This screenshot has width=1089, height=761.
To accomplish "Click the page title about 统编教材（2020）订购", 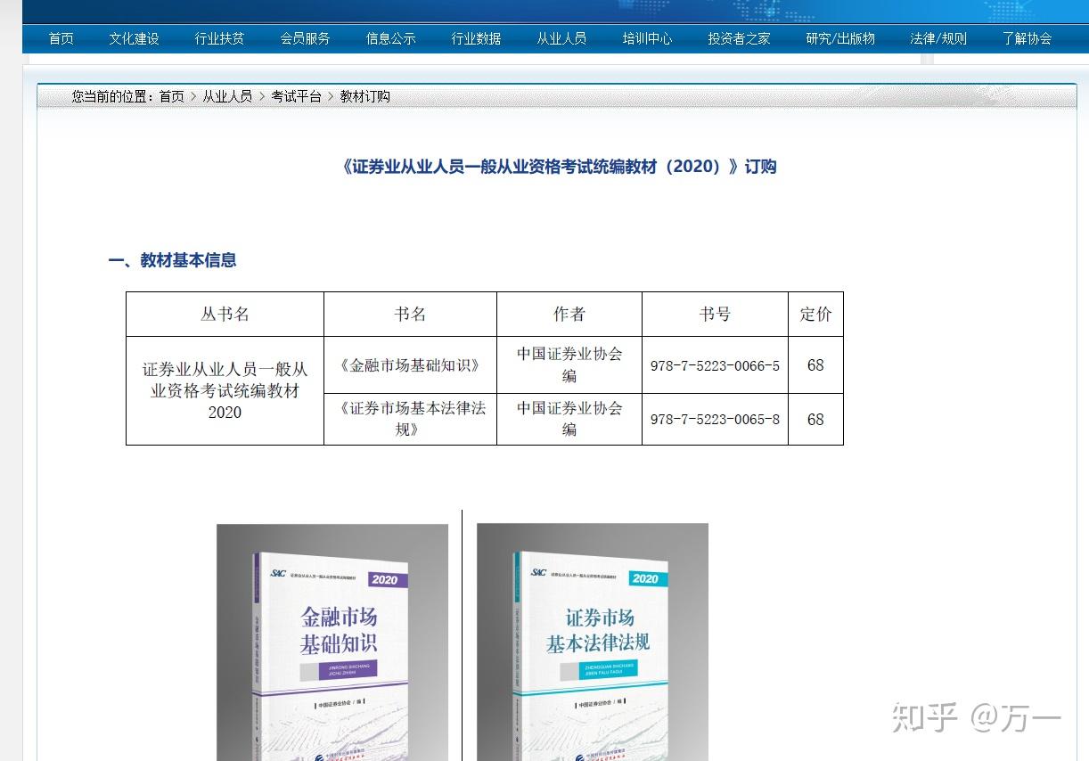I will (558, 167).
